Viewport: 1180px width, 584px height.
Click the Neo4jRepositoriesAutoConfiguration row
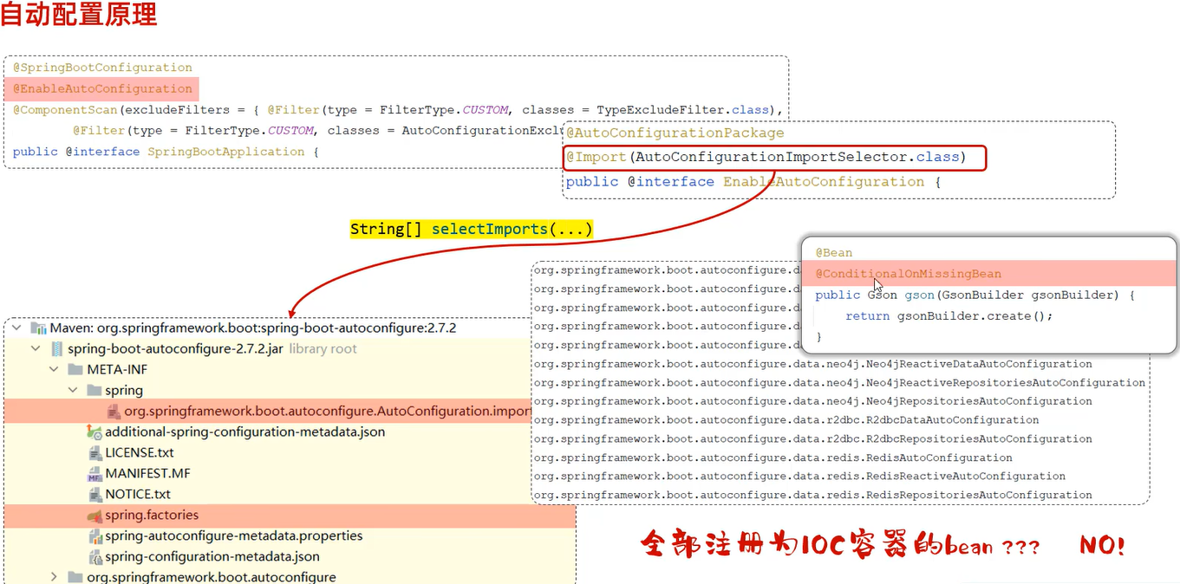click(x=813, y=401)
